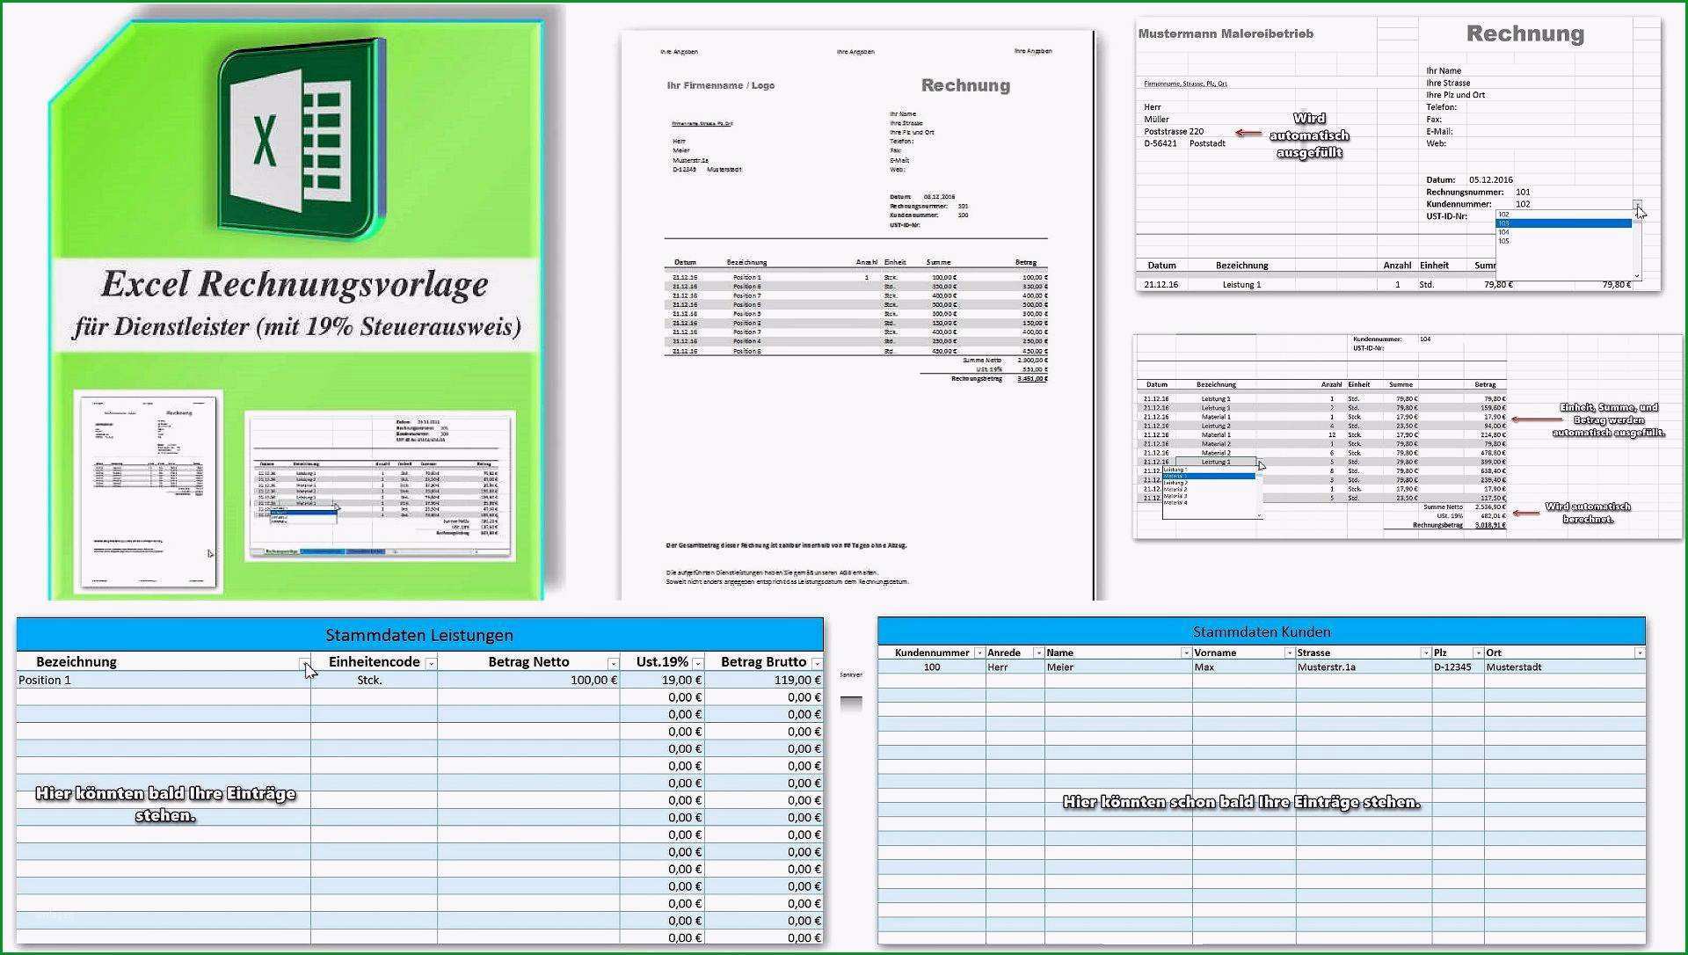Viewport: 1688px width, 955px height.
Task: Select the "Rechnungsbetrag" total row on center invoice
Action: [x=984, y=379]
